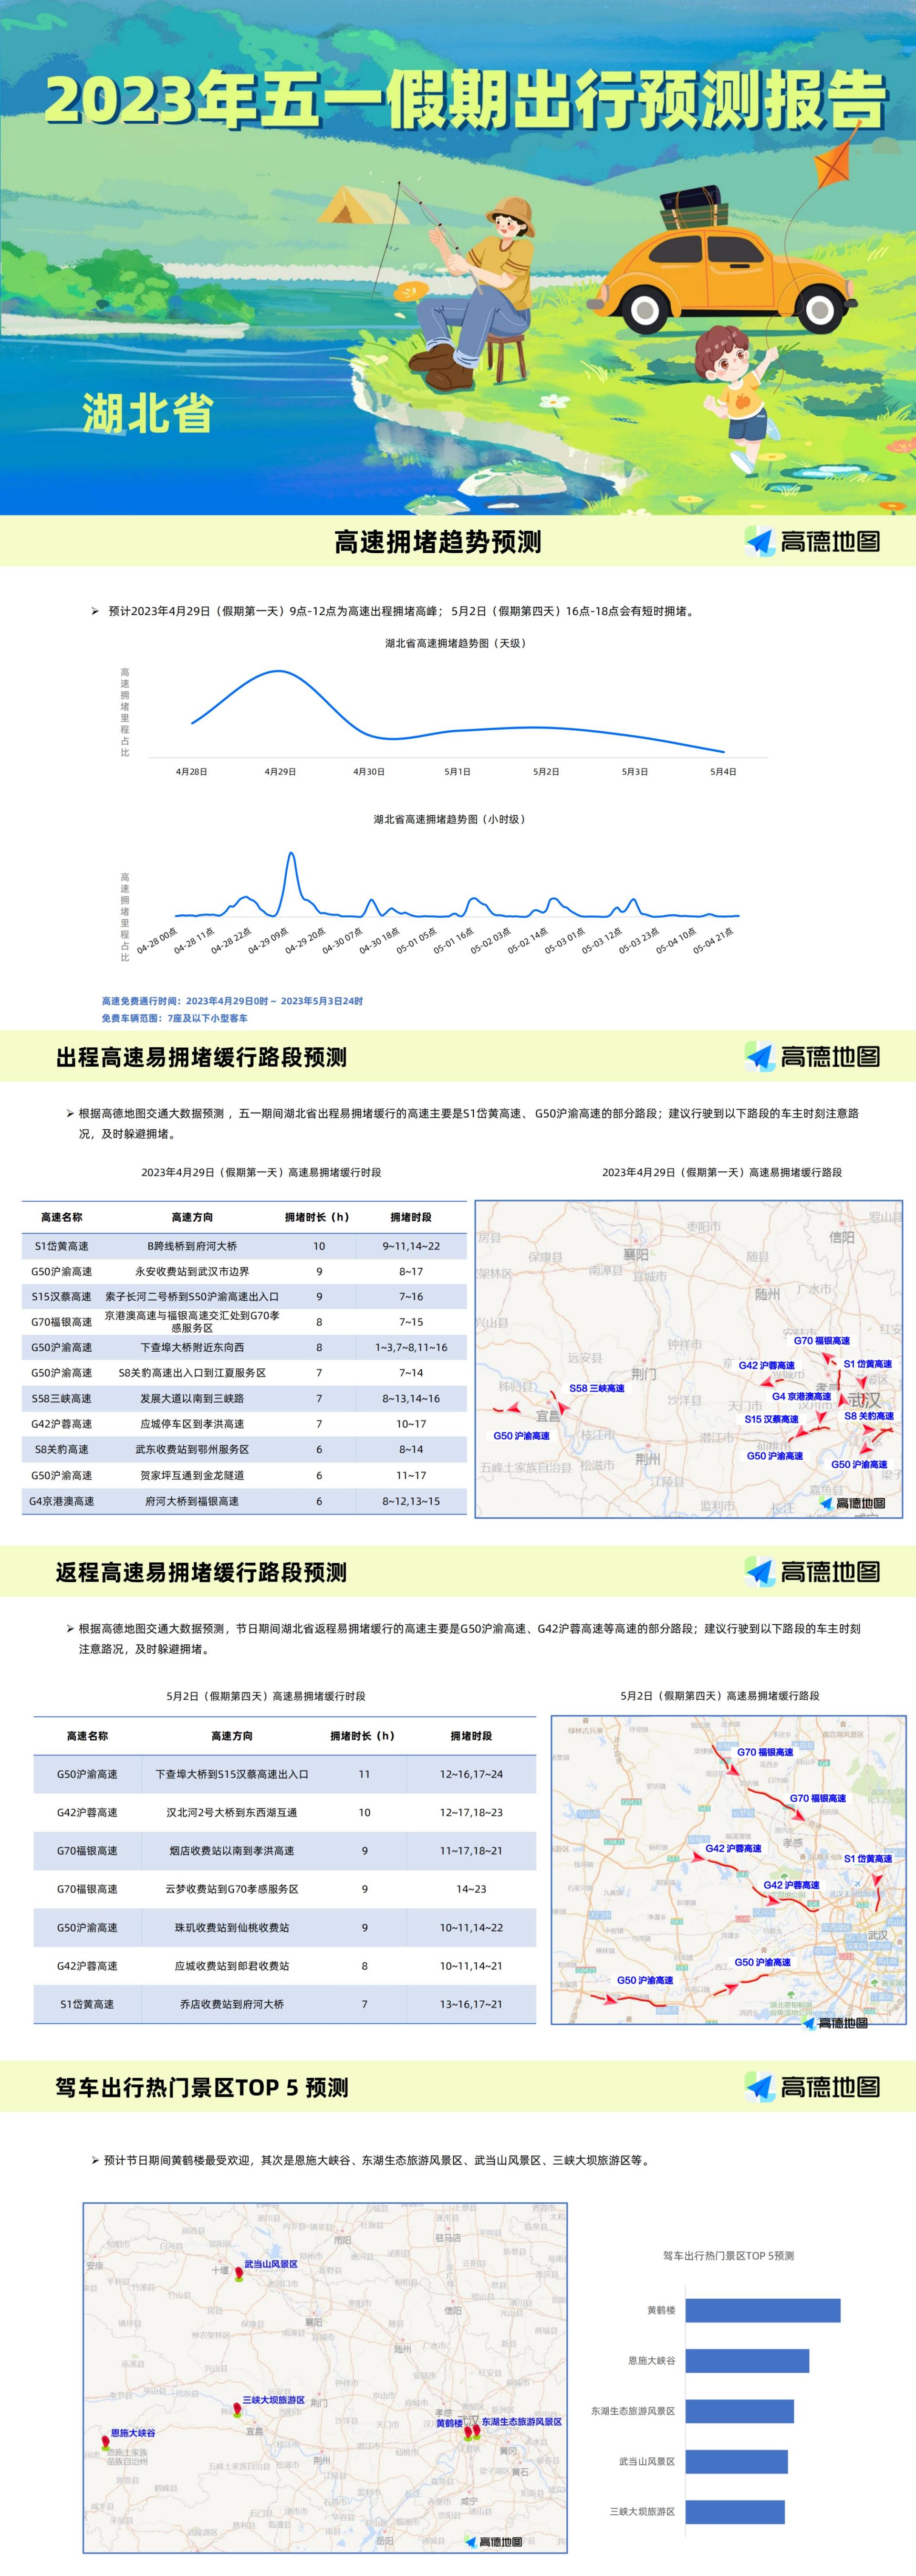Click the 三峡大坝旅游区 bar in the chart

click(735, 2511)
